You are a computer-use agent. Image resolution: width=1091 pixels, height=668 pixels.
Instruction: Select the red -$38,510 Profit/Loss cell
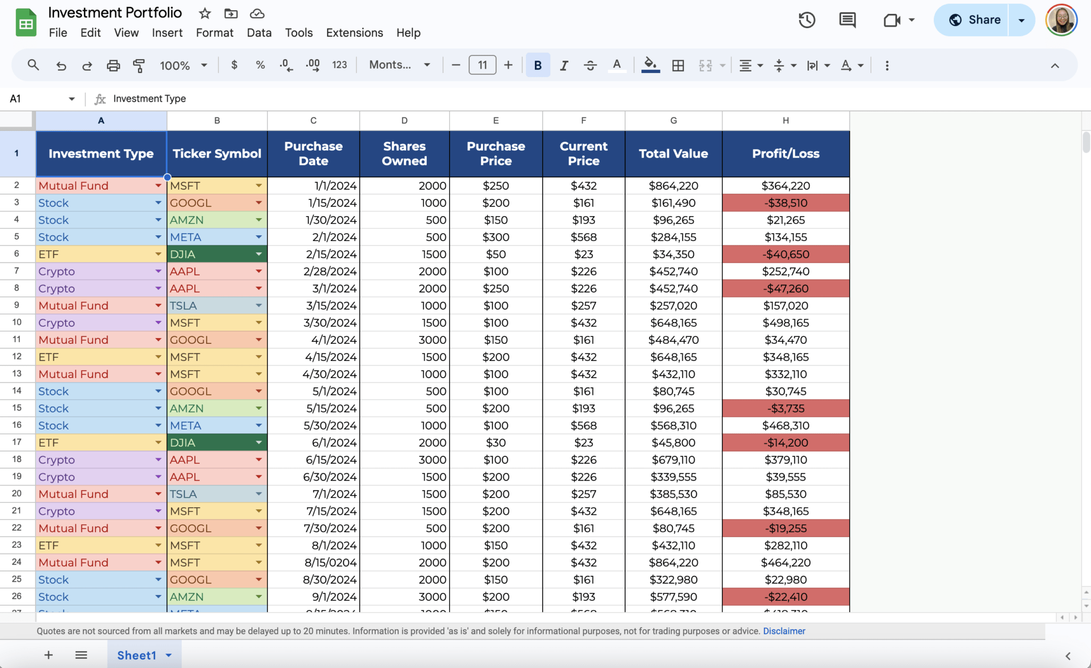786,203
